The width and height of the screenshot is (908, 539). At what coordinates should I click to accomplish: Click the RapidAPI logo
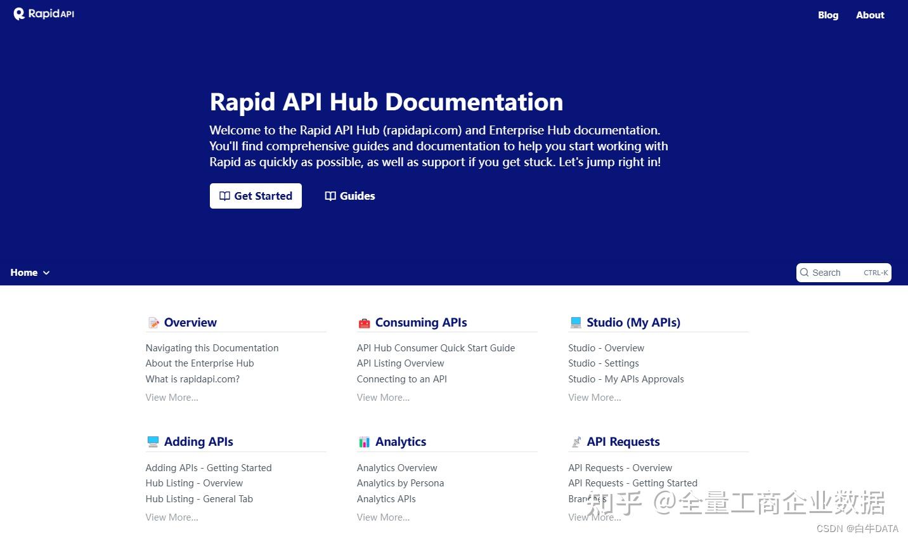pos(44,14)
